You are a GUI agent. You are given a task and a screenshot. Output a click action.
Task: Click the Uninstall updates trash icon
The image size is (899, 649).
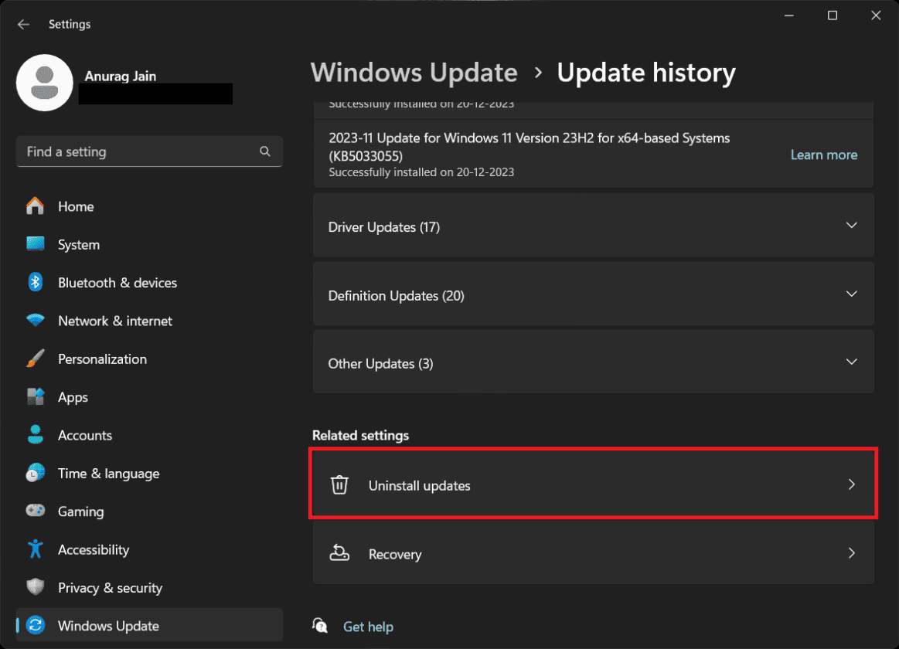pos(339,484)
